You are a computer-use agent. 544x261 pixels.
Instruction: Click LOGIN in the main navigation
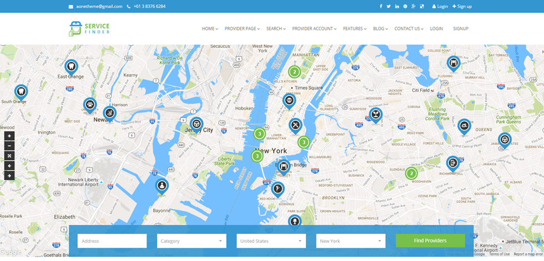(436, 29)
